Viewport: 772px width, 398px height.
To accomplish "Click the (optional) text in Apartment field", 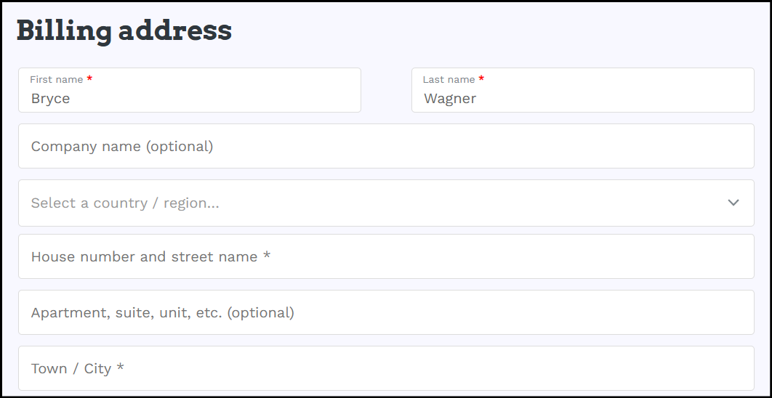I will (x=260, y=312).
